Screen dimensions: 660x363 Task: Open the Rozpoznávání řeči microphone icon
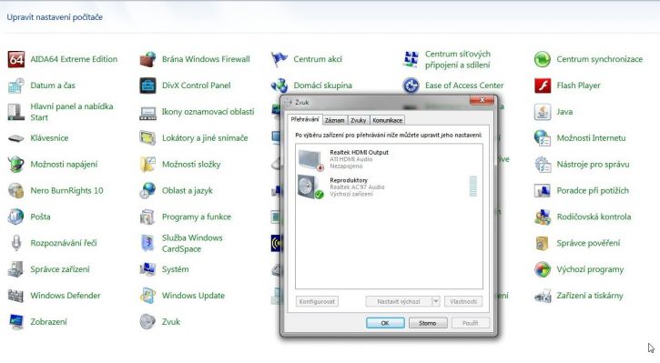(x=16, y=243)
